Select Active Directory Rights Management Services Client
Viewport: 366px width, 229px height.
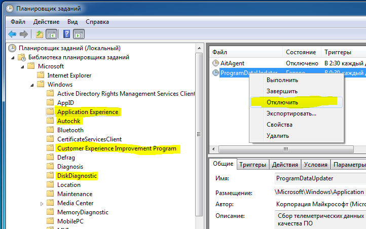tap(126, 94)
